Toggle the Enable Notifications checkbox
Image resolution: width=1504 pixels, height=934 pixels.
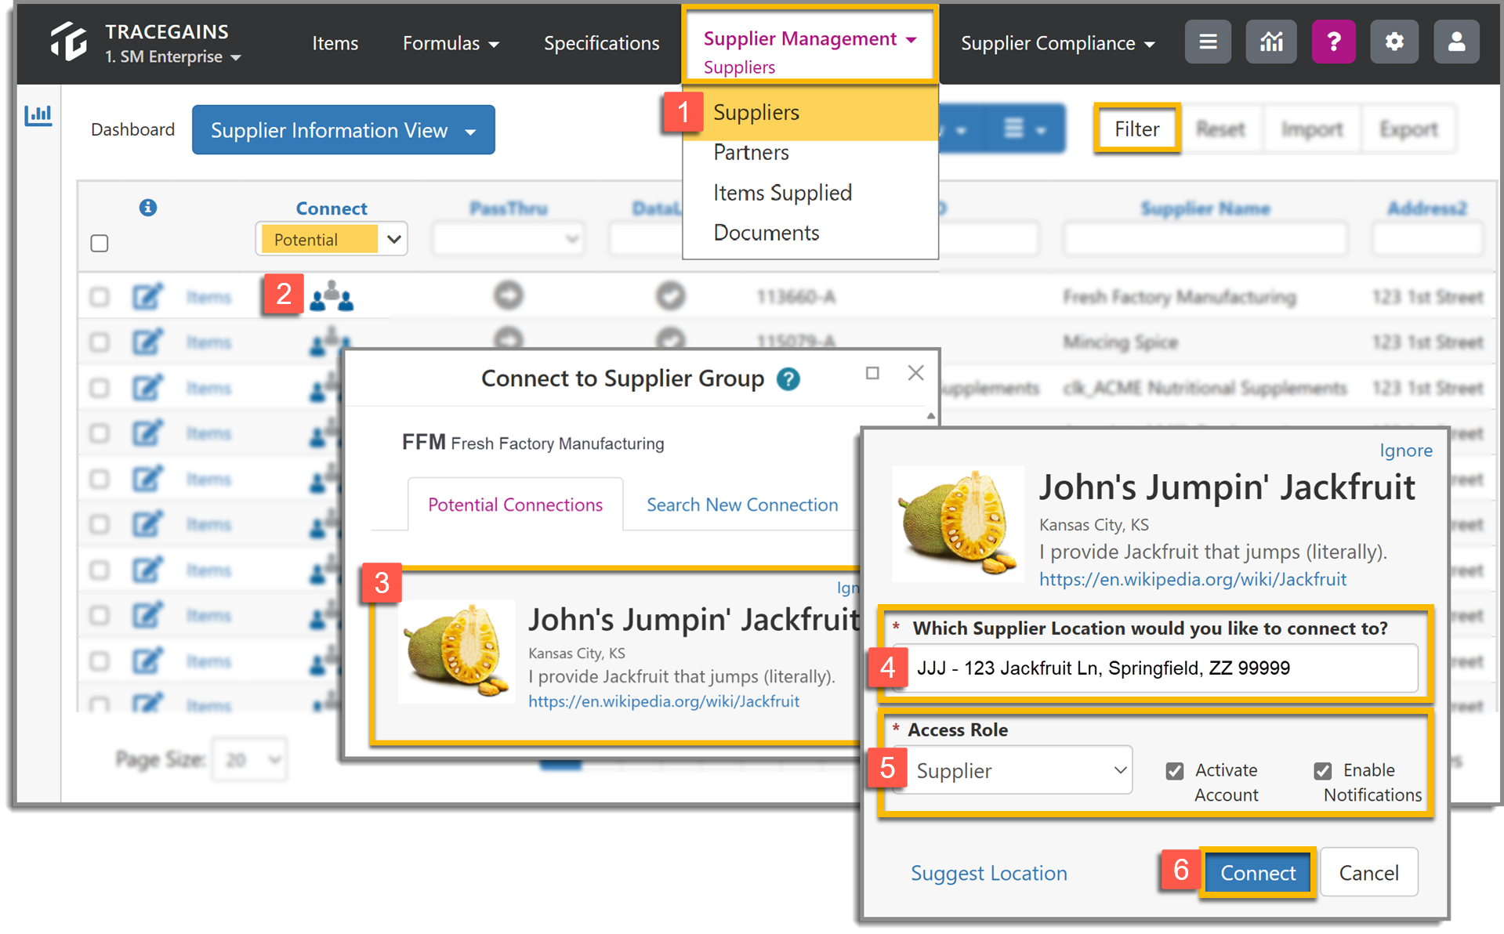coord(1323,771)
